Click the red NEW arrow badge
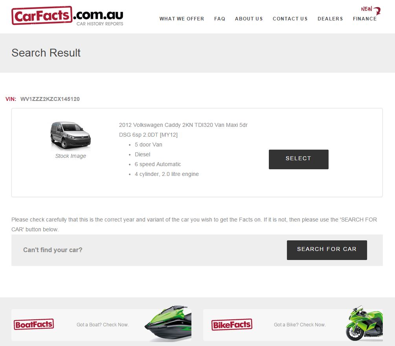This screenshot has height=346, width=395. tap(371, 10)
